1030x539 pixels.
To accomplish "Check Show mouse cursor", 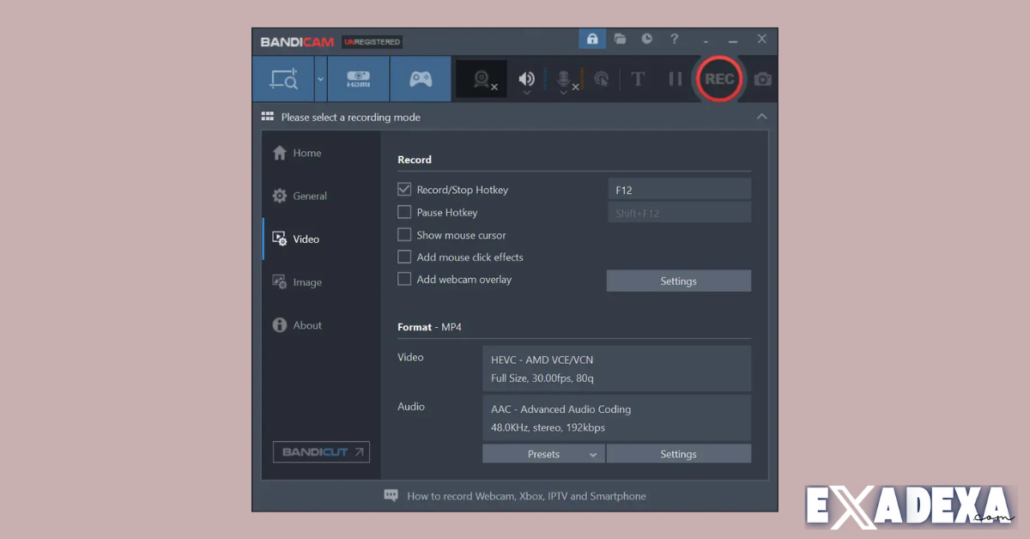I will coord(404,234).
